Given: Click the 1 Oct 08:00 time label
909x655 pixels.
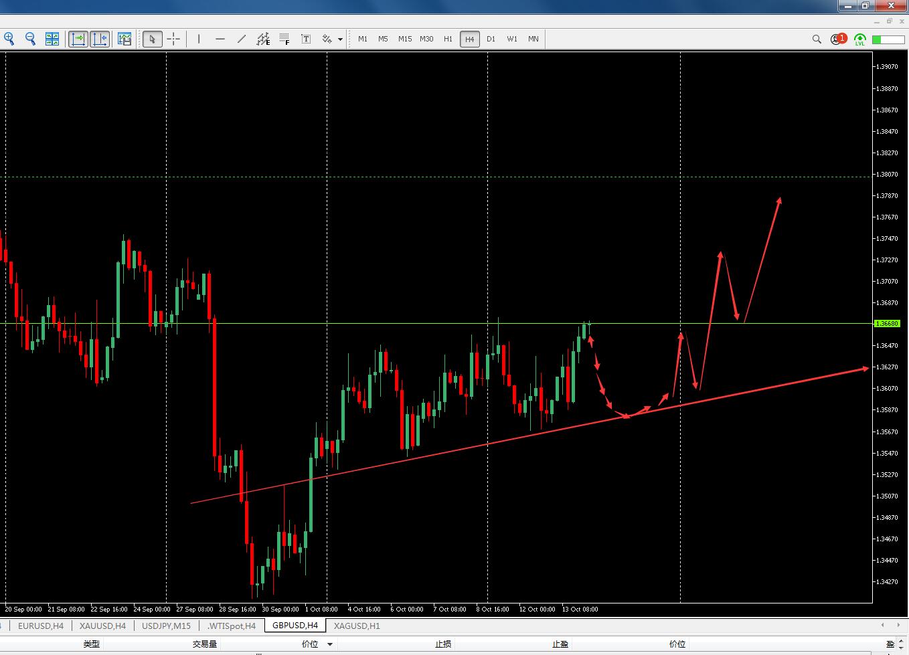Looking at the screenshot, I should 321,610.
